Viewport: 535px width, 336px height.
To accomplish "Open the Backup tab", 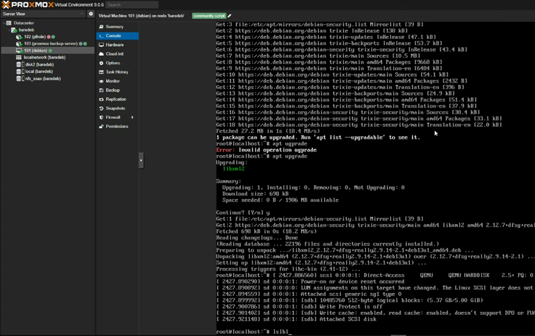I will click(117, 90).
